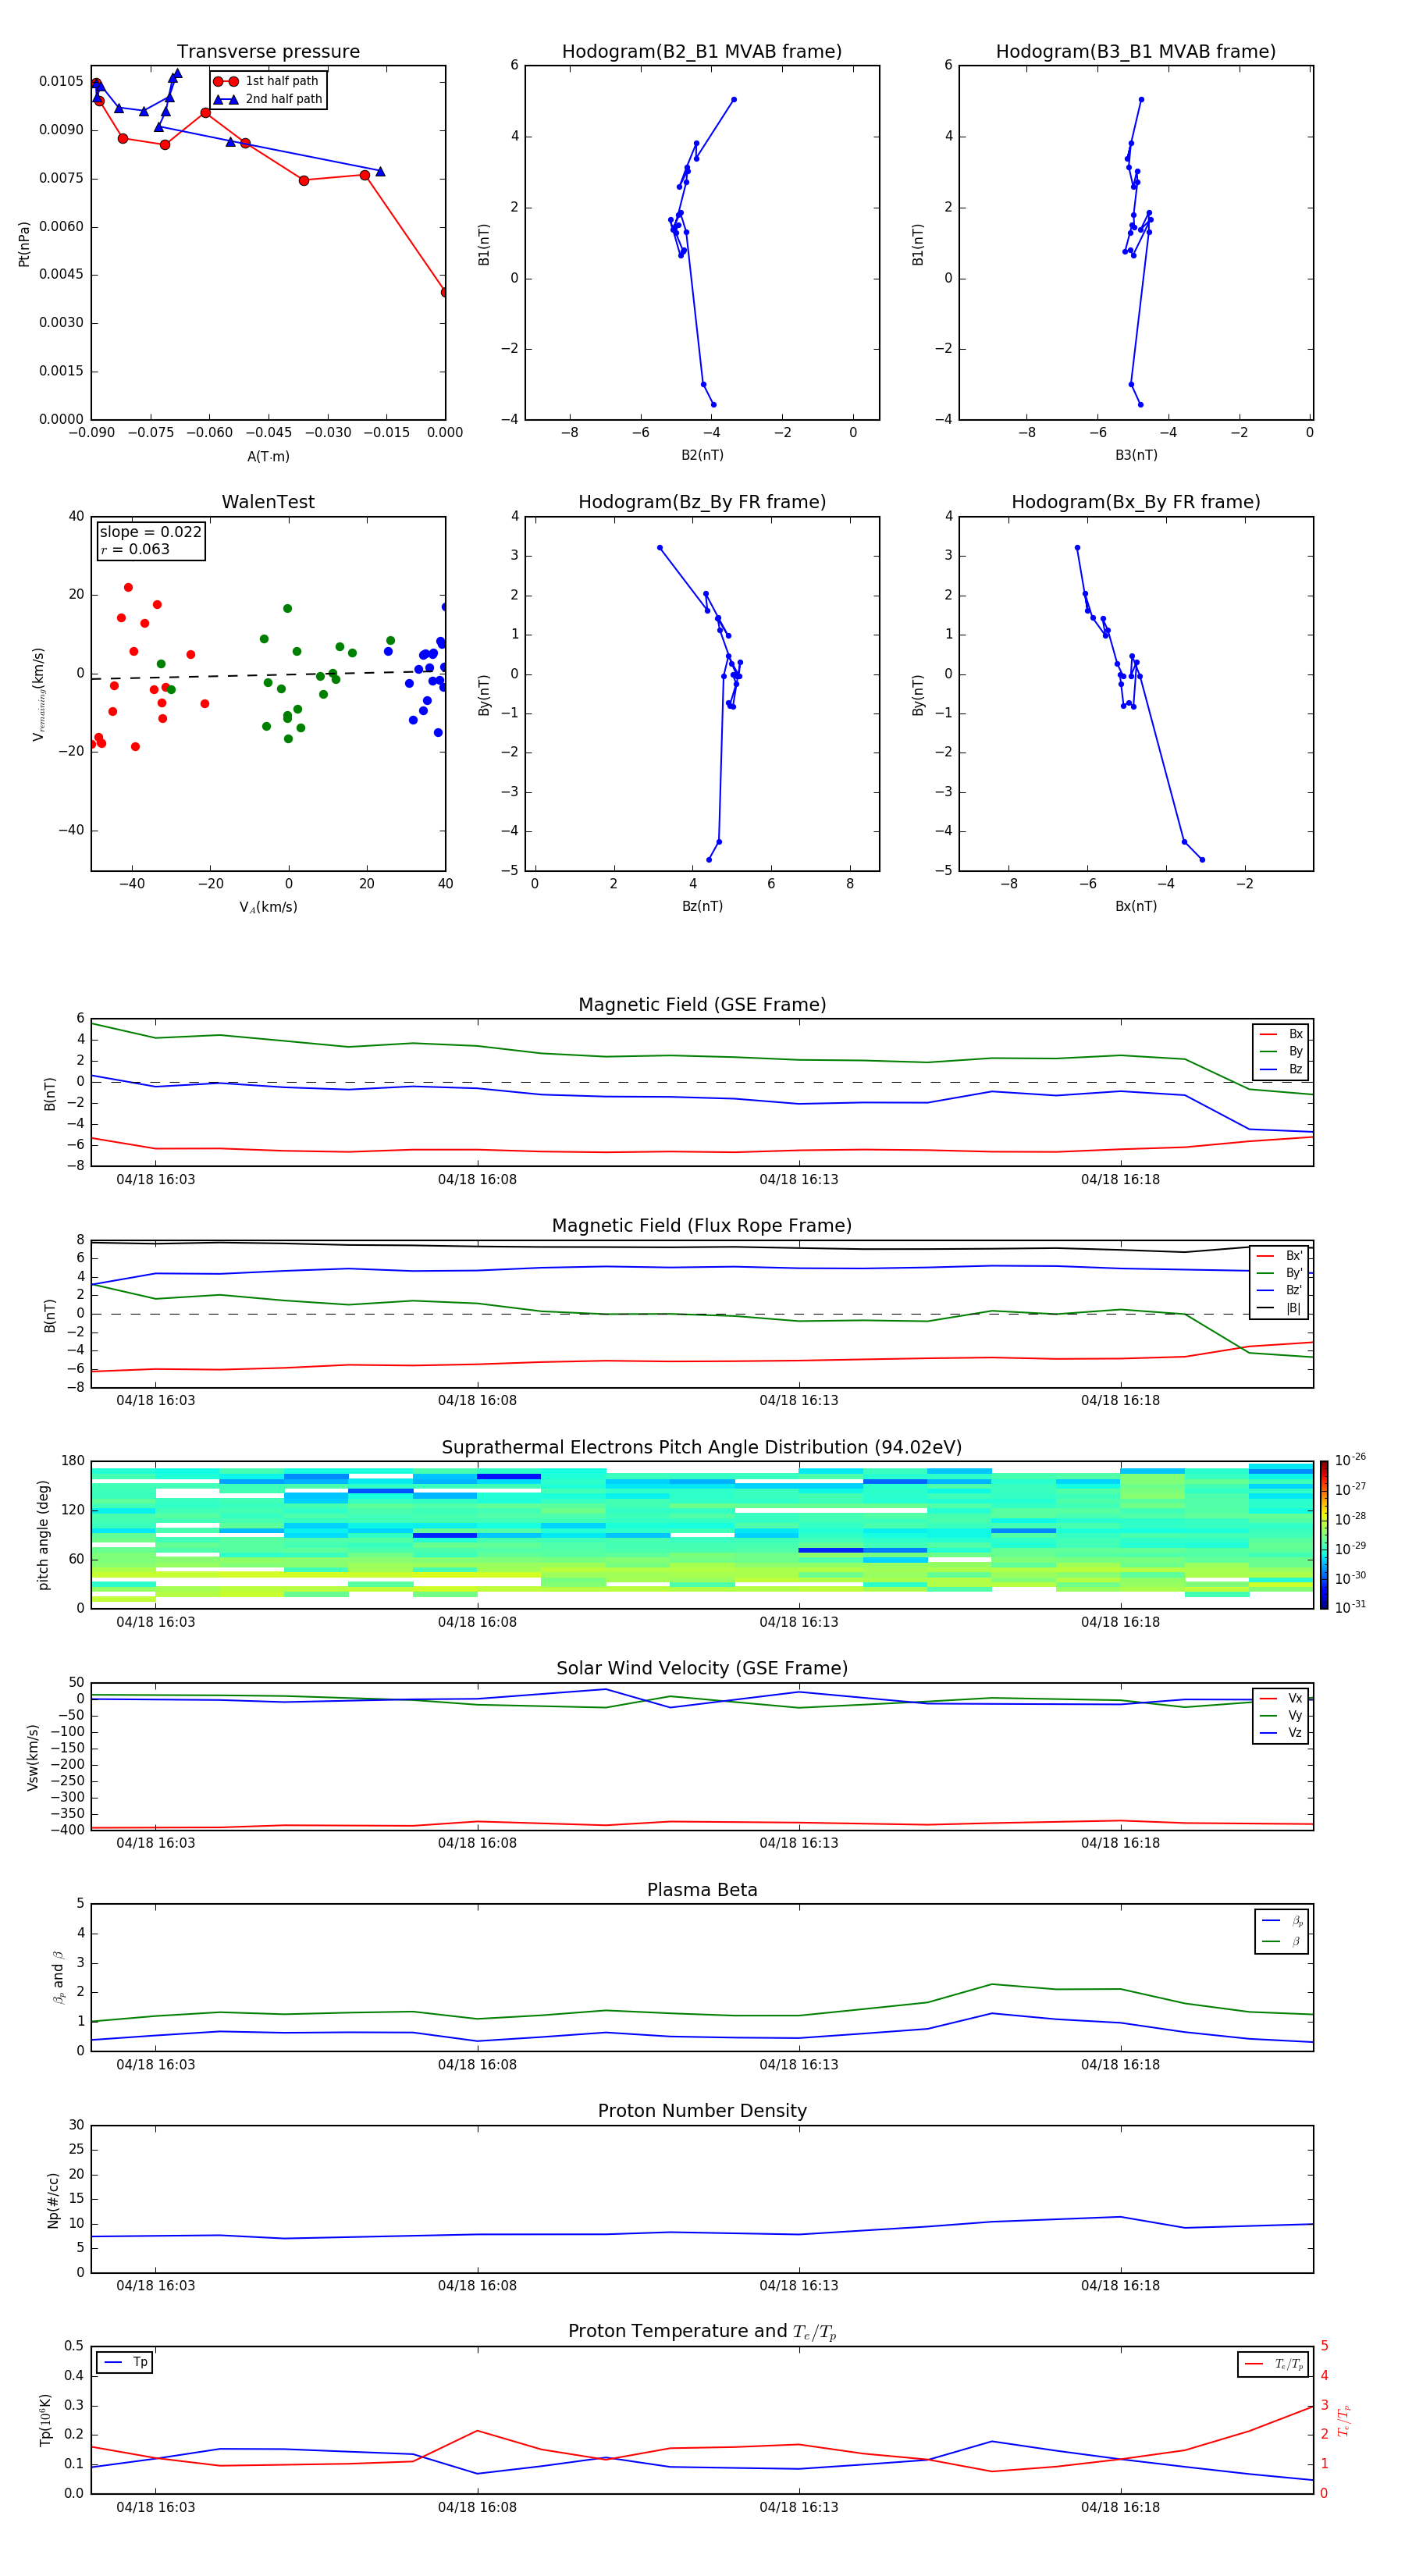Click the βp legend entry in Plasma Beta
The width and height of the screenshot is (1405, 2576).
1281,1921
